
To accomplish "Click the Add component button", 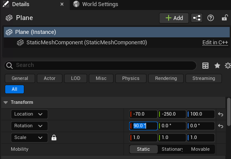I will [174, 18].
